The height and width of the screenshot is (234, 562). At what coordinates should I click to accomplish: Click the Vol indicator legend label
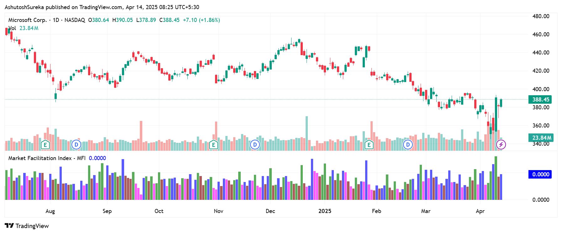[12, 28]
